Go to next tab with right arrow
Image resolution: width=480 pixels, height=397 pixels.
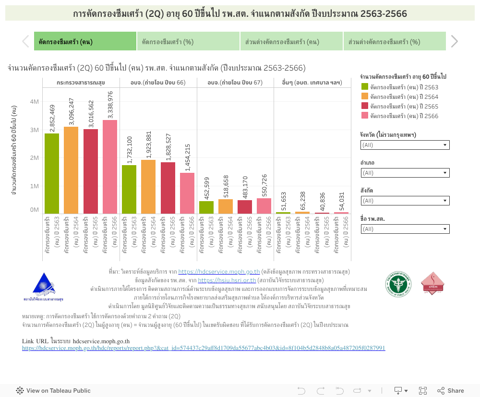[x=454, y=42]
